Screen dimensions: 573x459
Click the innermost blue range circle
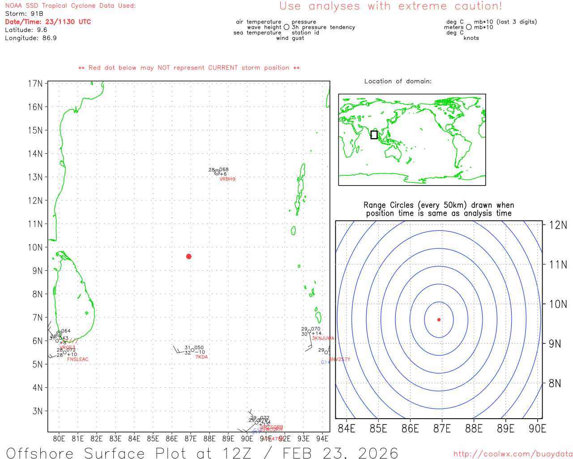(453, 320)
